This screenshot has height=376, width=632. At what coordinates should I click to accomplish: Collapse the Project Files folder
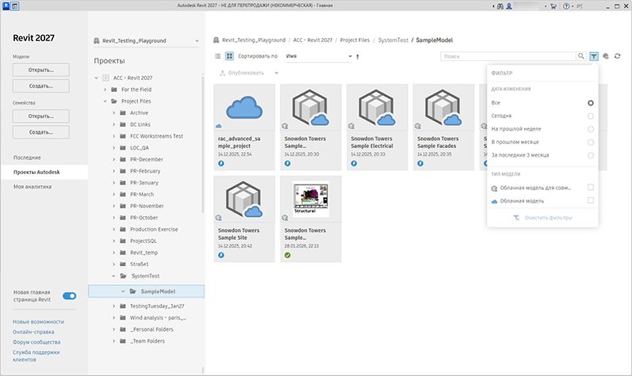(x=105, y=101)
